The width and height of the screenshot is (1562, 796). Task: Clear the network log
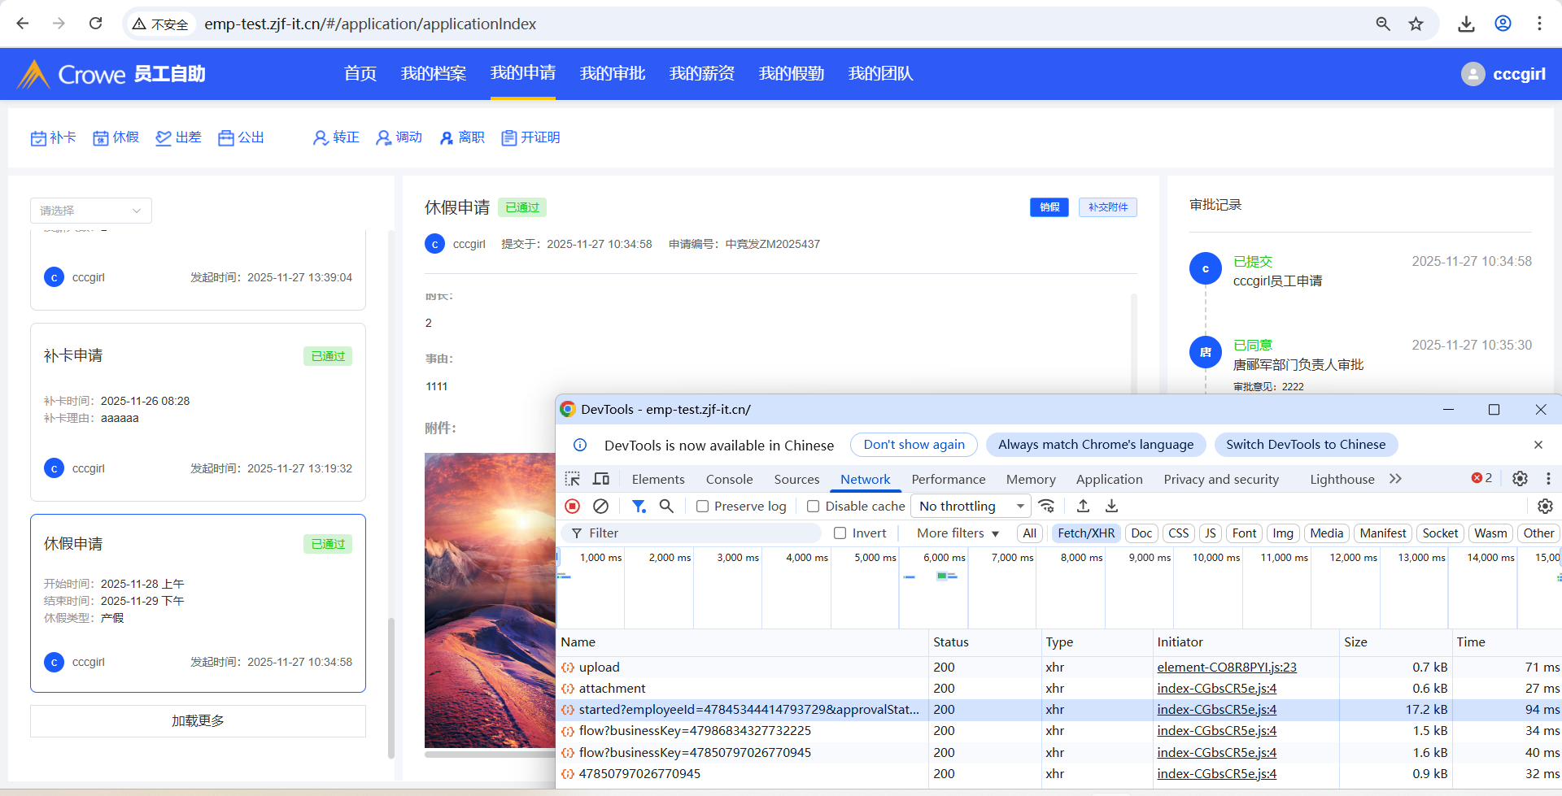tap(600, 507)
